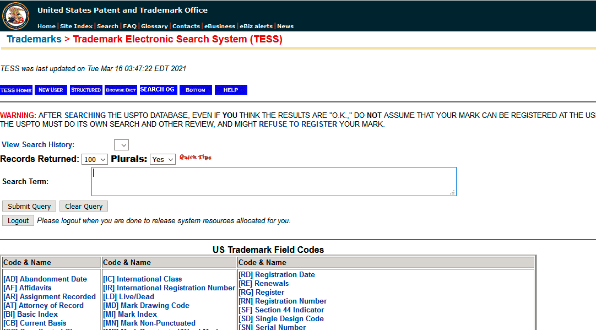Open the Records Returned dropdown
The image size is (596, 330).
click(95, 159)
